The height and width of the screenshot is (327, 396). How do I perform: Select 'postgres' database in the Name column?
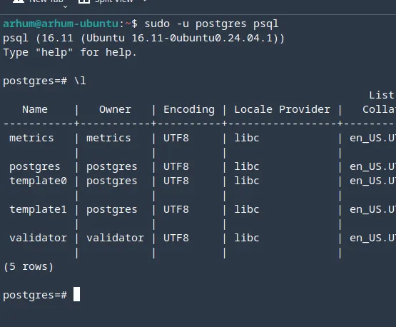(35, 167)
